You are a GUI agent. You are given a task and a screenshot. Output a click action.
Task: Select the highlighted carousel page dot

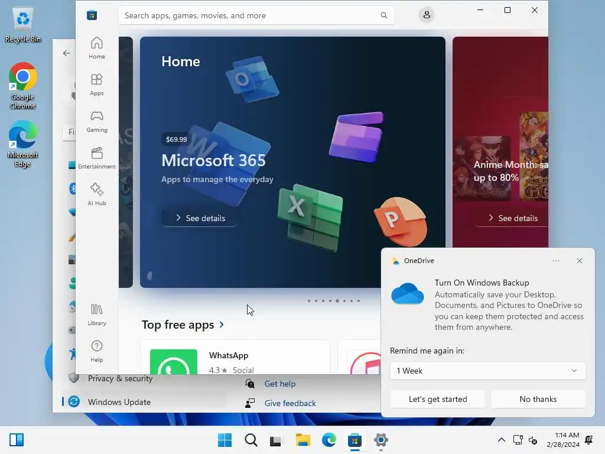pyautogui.click(x=337, y=301)
